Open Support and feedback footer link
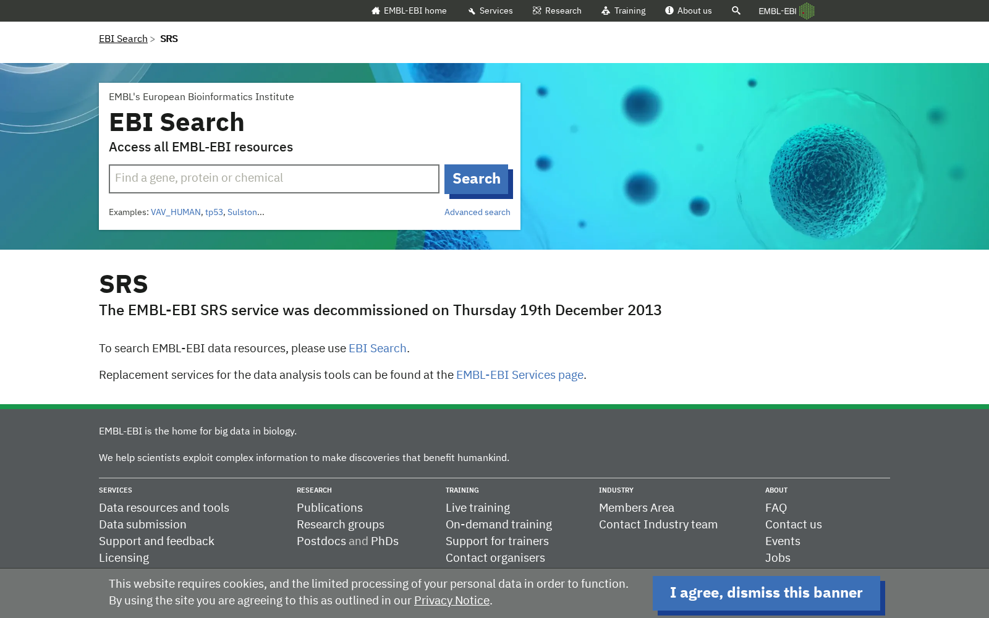 coord(156,541)
